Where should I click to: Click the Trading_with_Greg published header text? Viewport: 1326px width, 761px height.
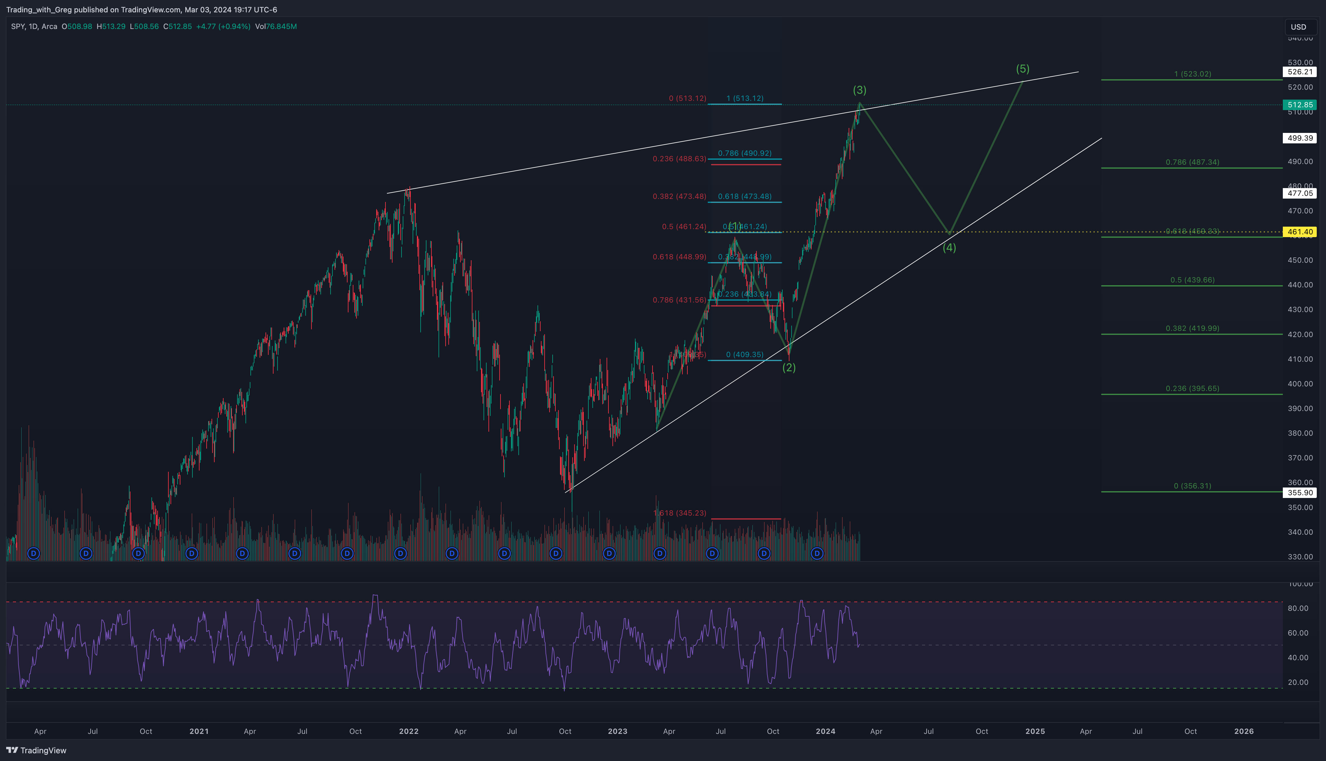(x=142, y=10)
